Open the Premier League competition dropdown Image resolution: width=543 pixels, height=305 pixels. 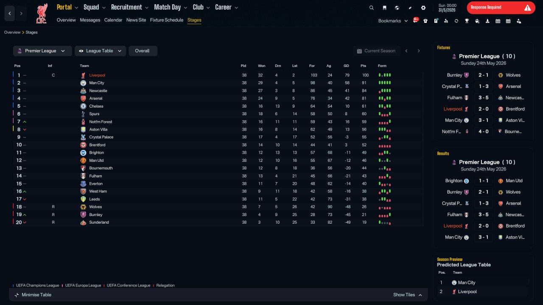42,51
